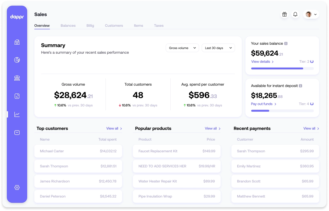
Task: Open the home building sidebar icon
Action: point(17,42)
